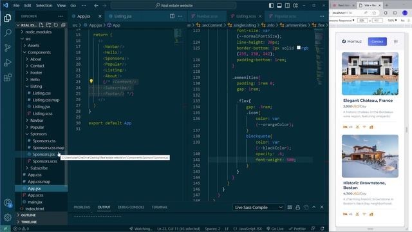Close the bottom output panel

coord(322,208)
